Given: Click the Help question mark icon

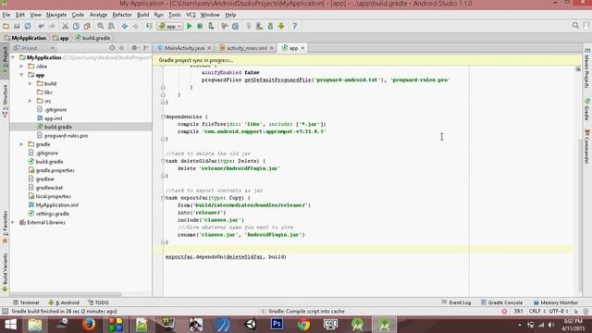Looking at the screenshot, I should click(294, 26).
